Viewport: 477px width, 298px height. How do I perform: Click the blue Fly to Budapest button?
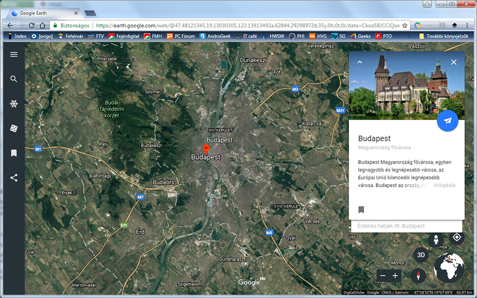[447, 121]
